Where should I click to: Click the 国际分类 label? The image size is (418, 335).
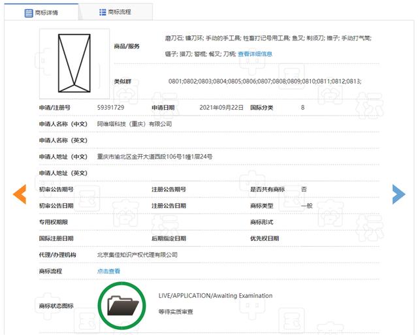tap(262, 108)
